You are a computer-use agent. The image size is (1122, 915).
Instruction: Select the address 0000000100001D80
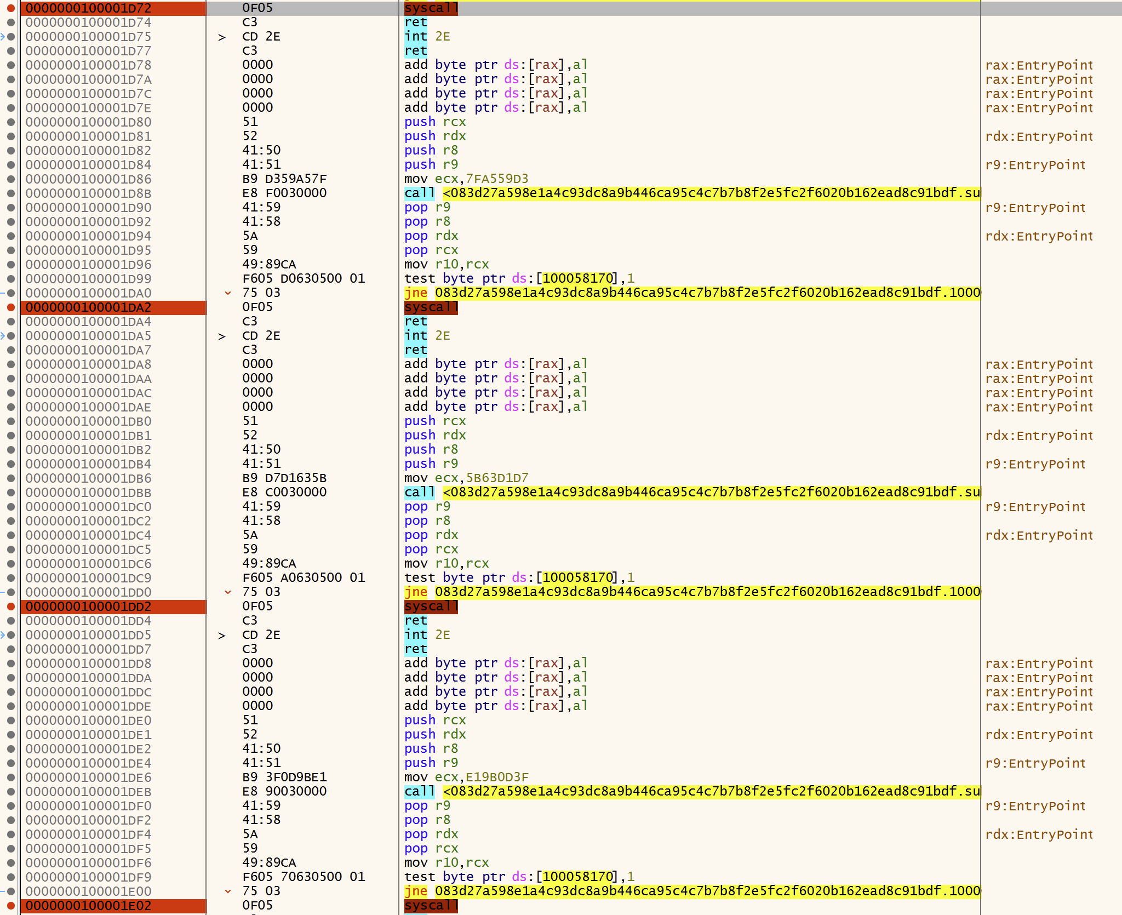pyautogui.click(x=89, y=122)
